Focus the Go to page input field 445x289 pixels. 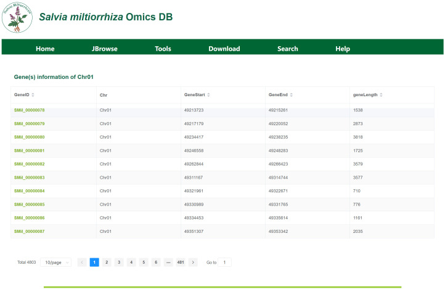[x=224, y=263]
